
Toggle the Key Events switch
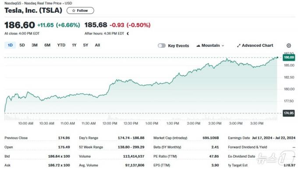[162, 46]
